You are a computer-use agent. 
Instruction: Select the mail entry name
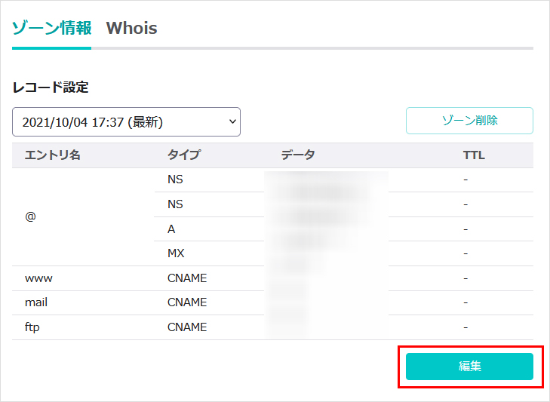tap(36, 302)
